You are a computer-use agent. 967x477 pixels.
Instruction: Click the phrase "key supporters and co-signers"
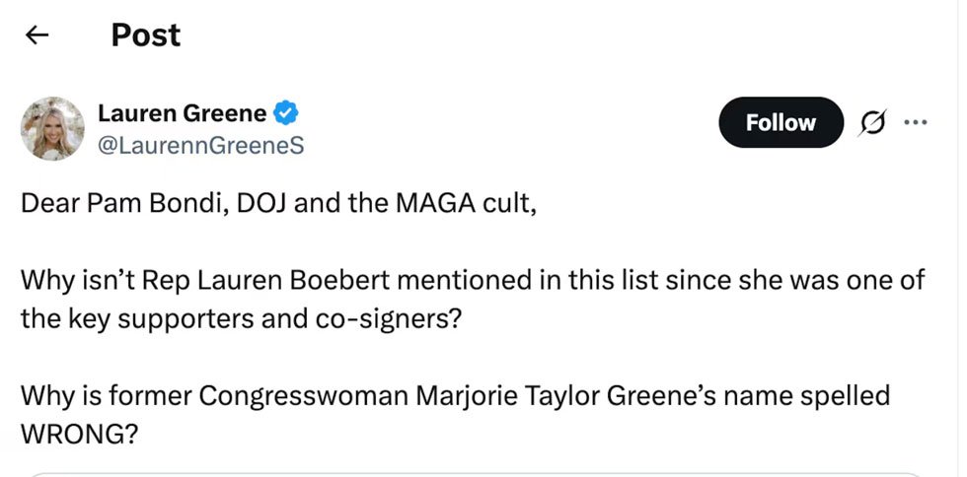coord(259,319)
